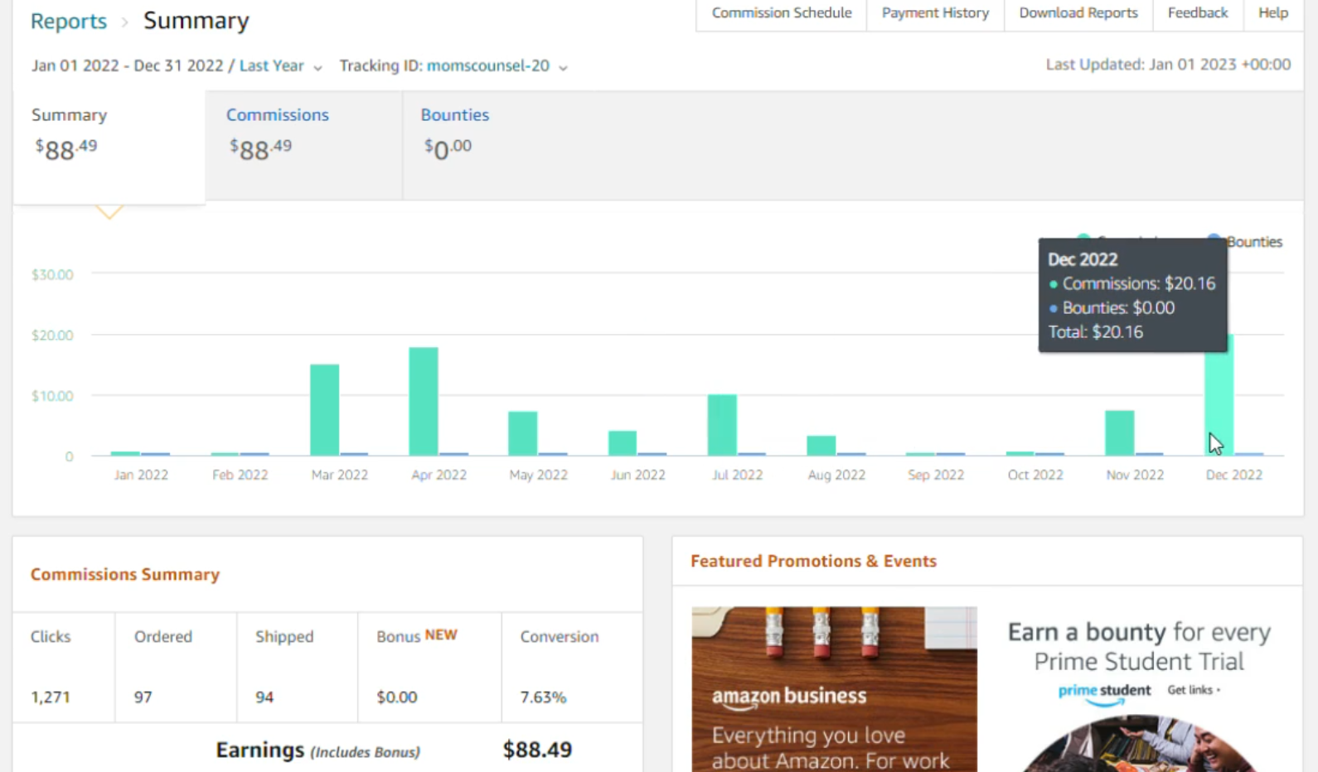Screen dimensions: 1318x772
Task: Click the Feb 2022 axis label
Action: tap(240, 475)
